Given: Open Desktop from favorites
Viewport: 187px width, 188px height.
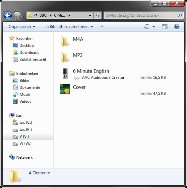Looking at the screenshot, I should click(27, 46).
